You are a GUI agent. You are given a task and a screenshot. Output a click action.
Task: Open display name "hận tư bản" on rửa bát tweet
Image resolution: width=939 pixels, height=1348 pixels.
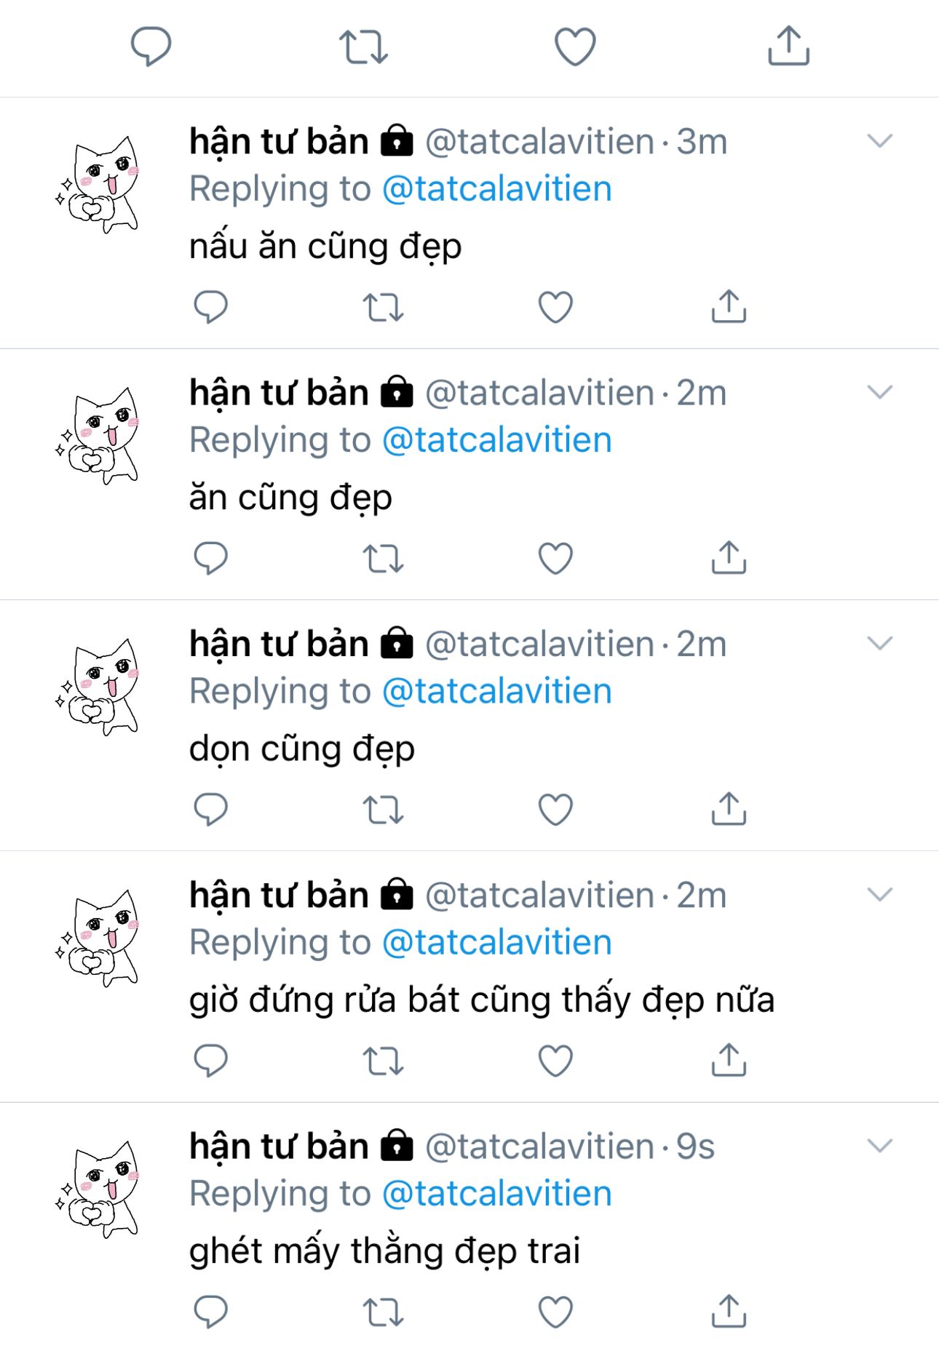click(279, 895)
